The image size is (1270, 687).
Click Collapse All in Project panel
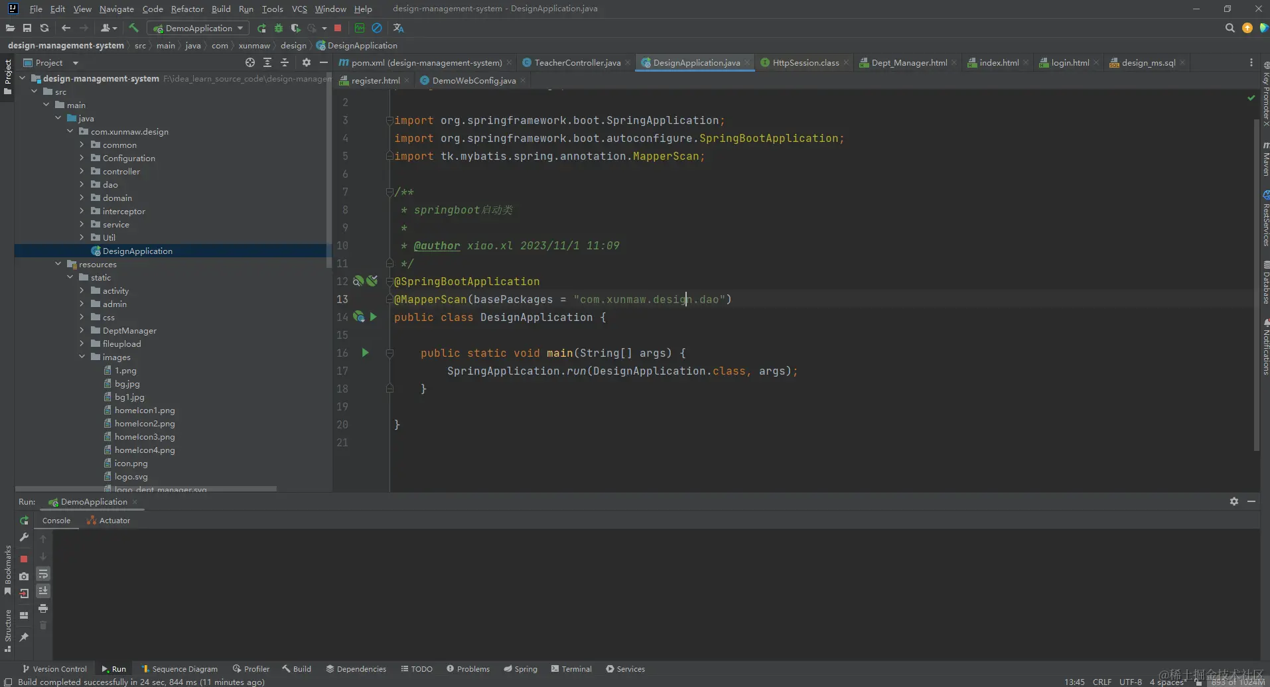[285, 62]
